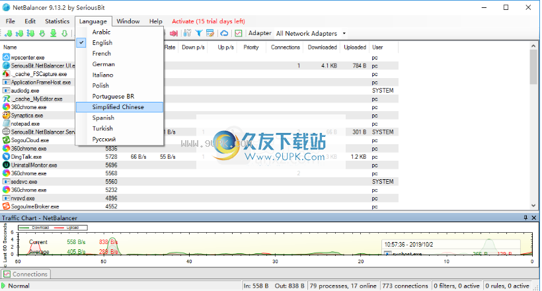Click the outlined hollow green arrow toolbar icon
The height and width of the screenshot is (291, 542).
point(64,33)
